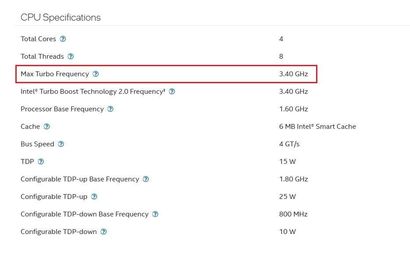
Task: Click the CPU Specifications heading
Action: tap(61, 18)
